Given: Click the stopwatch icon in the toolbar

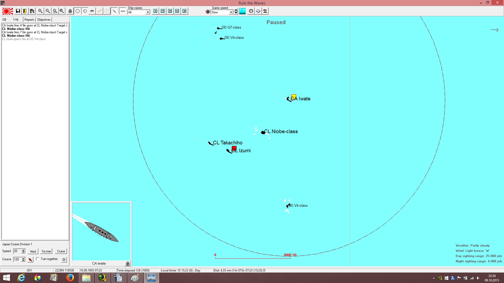Looking at the screenshot, I should [251, 11].
